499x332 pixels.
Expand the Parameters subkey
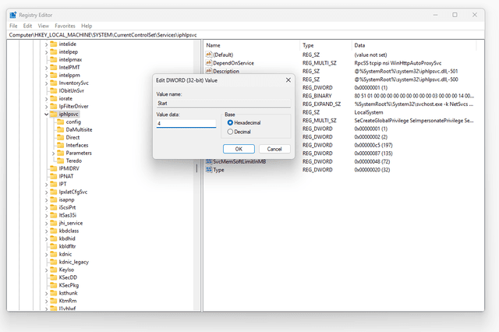coord(52,153)
